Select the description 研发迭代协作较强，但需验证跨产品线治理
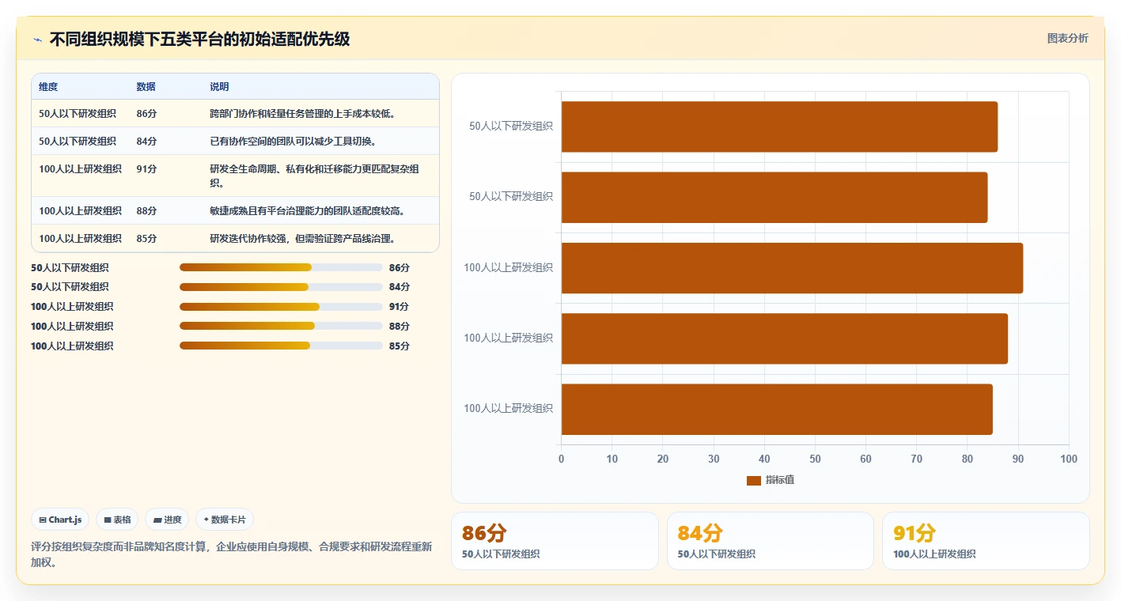 pyautogui.click(x=302, y=239)
